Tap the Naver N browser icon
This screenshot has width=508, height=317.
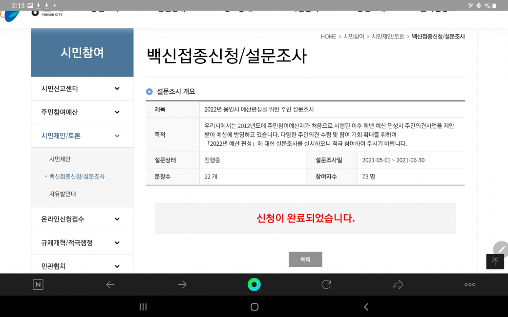pos(38,285)
